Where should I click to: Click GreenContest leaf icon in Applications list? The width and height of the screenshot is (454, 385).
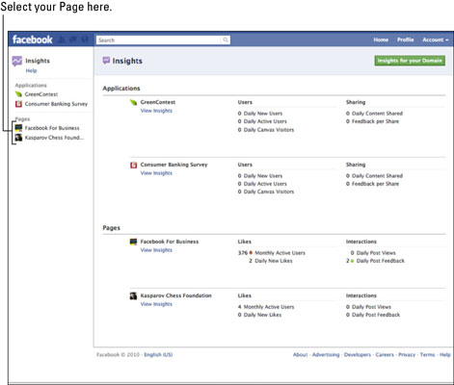(133, 102)
